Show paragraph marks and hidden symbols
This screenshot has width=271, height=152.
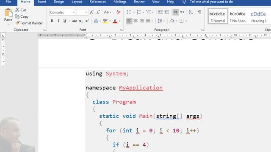(x=199, y=12)
